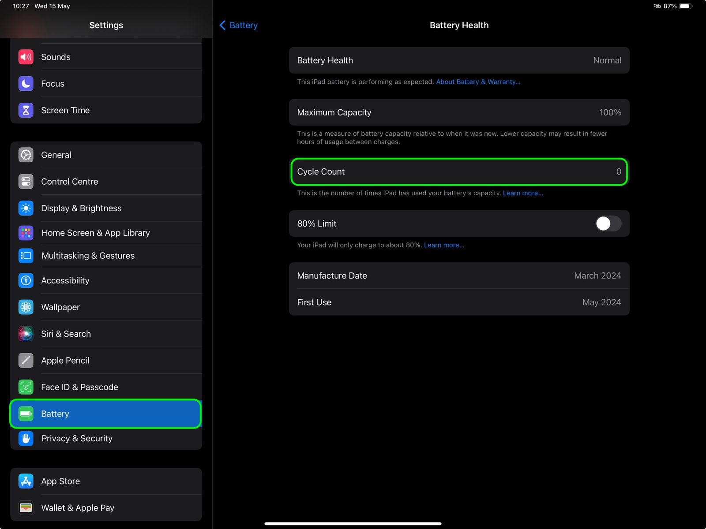Open Learn more about cycle count
Image resolution: width=706 pixels, height=529 pixels.
tap(523, 193)
